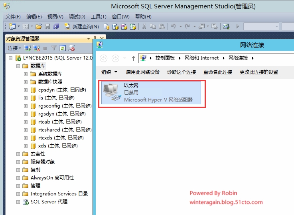Screen dimensions: 294x215
Task: Expand the Integration Services 目录 node
Action: click(18, 194)
